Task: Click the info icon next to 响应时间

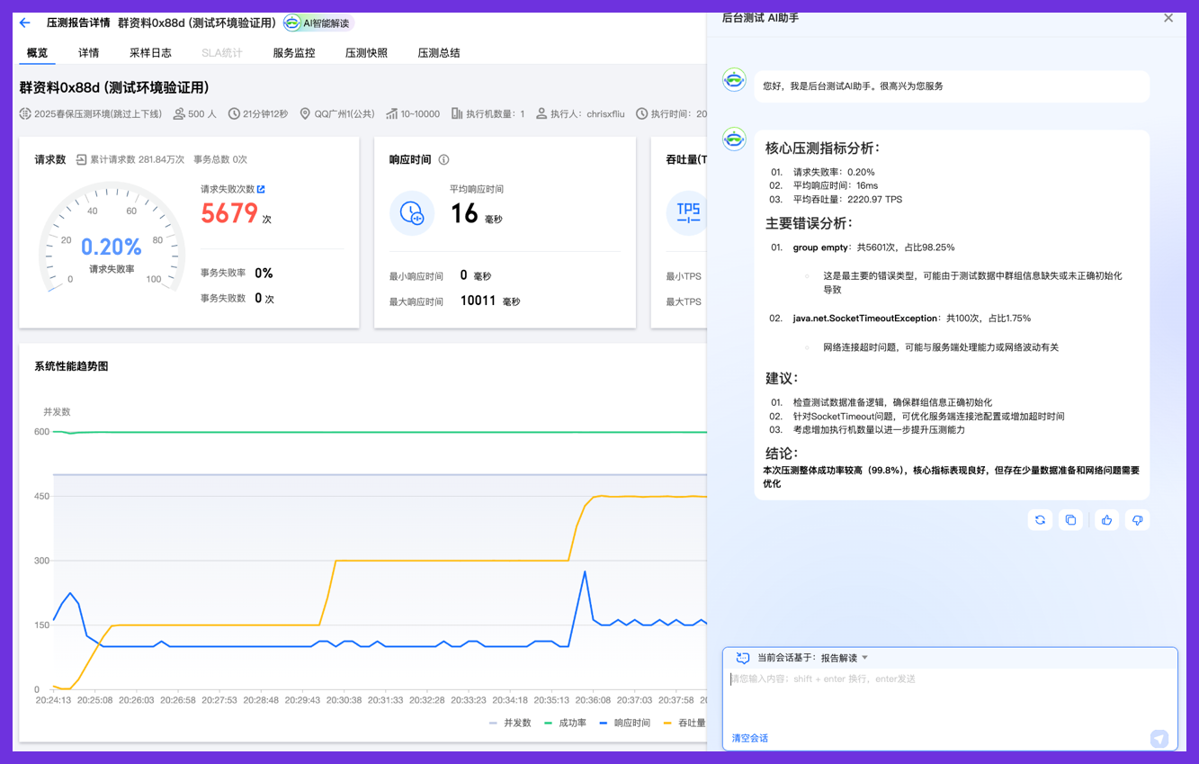Action: [x=443, y=159]
